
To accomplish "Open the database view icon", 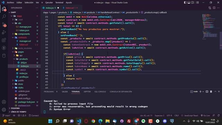I will 4,56.
